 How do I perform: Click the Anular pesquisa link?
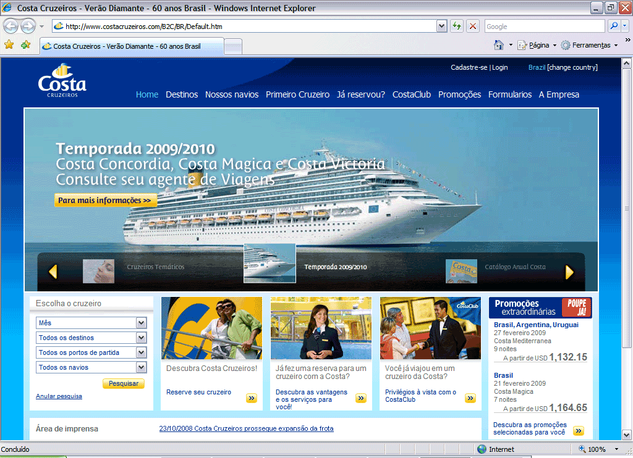pyautogui.click(x=59, y=396)
